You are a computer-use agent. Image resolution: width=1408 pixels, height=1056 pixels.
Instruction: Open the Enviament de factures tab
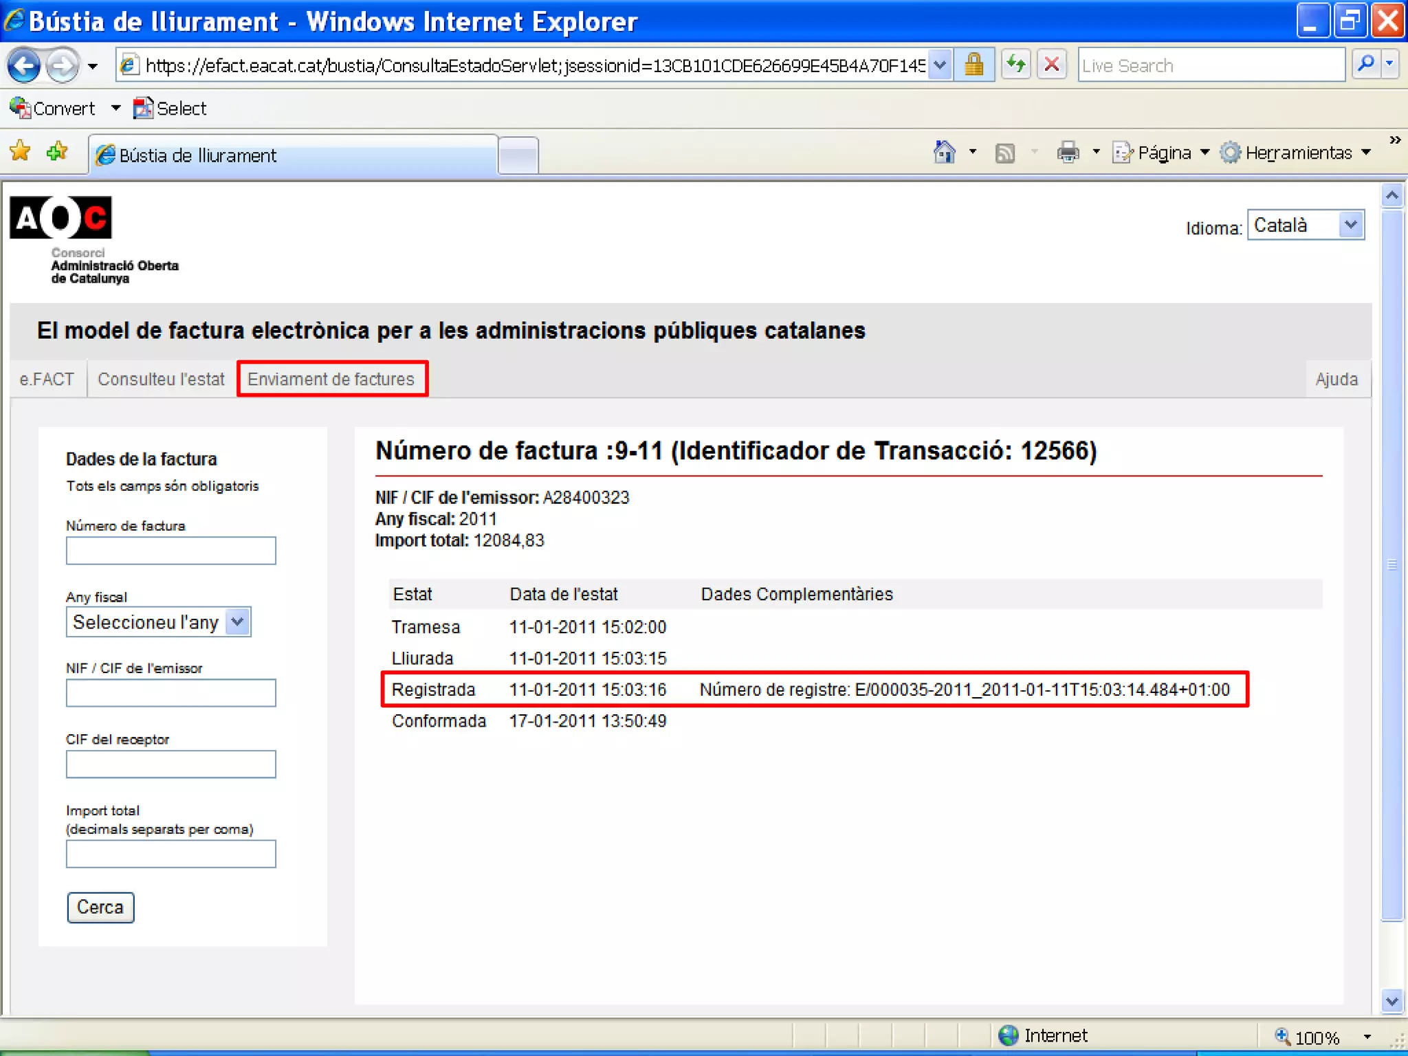tap(331, 379)
